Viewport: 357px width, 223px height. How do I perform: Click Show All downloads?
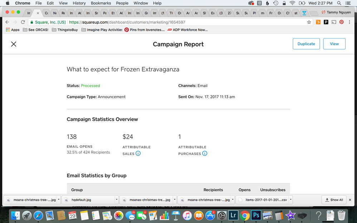[x=333, y=200]
